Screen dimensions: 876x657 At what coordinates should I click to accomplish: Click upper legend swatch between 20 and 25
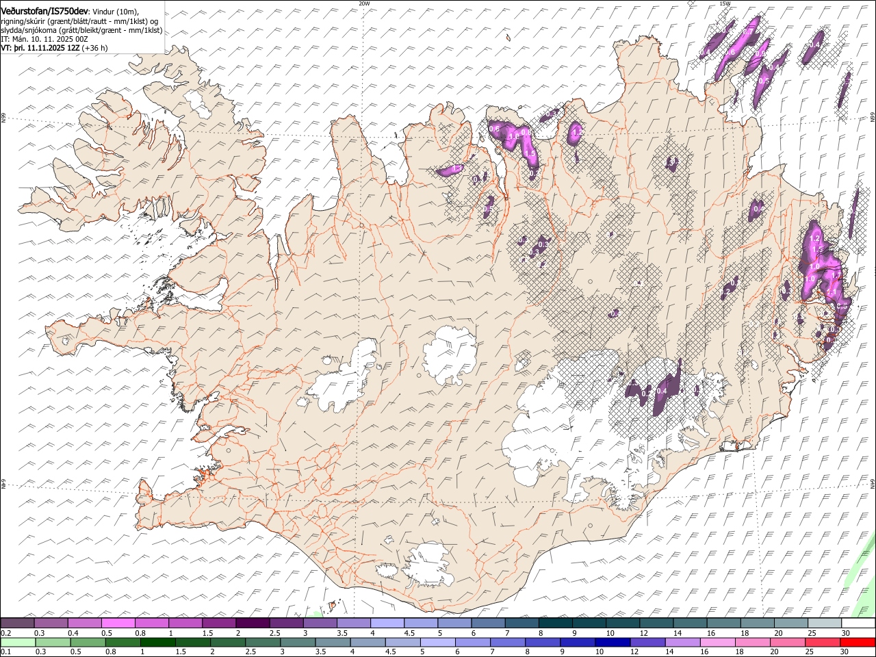click(790, 623)
